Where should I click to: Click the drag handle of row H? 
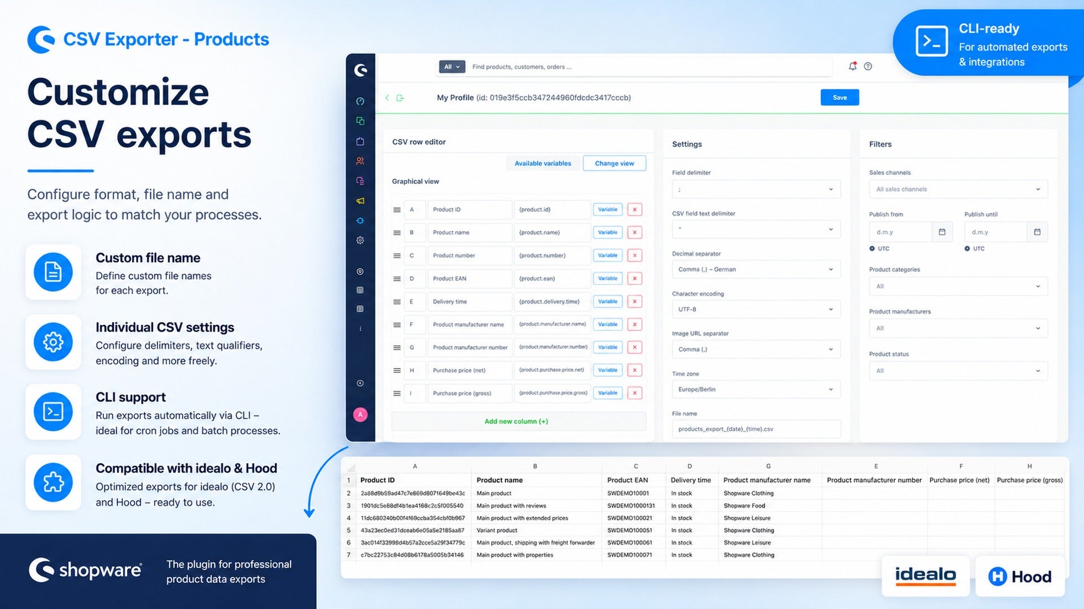coord(397,370)
